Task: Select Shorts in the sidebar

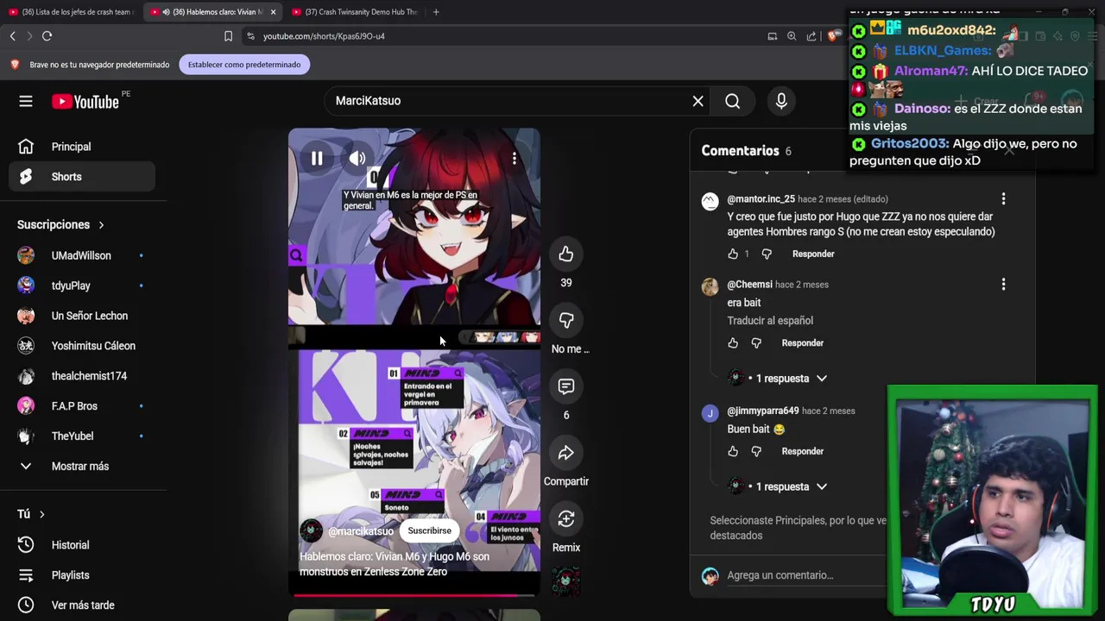Action: (83, 177)
